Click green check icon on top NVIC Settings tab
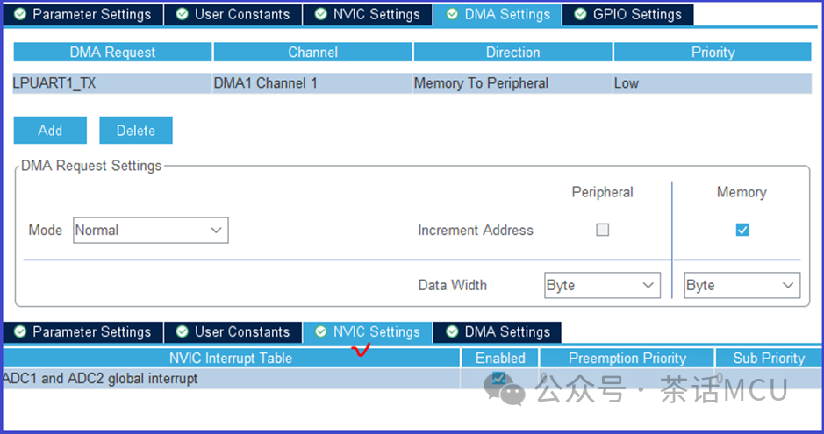 tap(320, 14)
